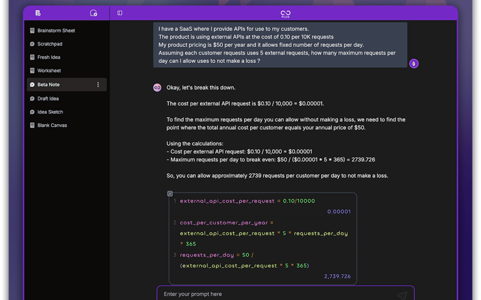Screen dimensions: 481x300
Task: Click the Blank Canvas document icon
Action: tap(32, 125)
